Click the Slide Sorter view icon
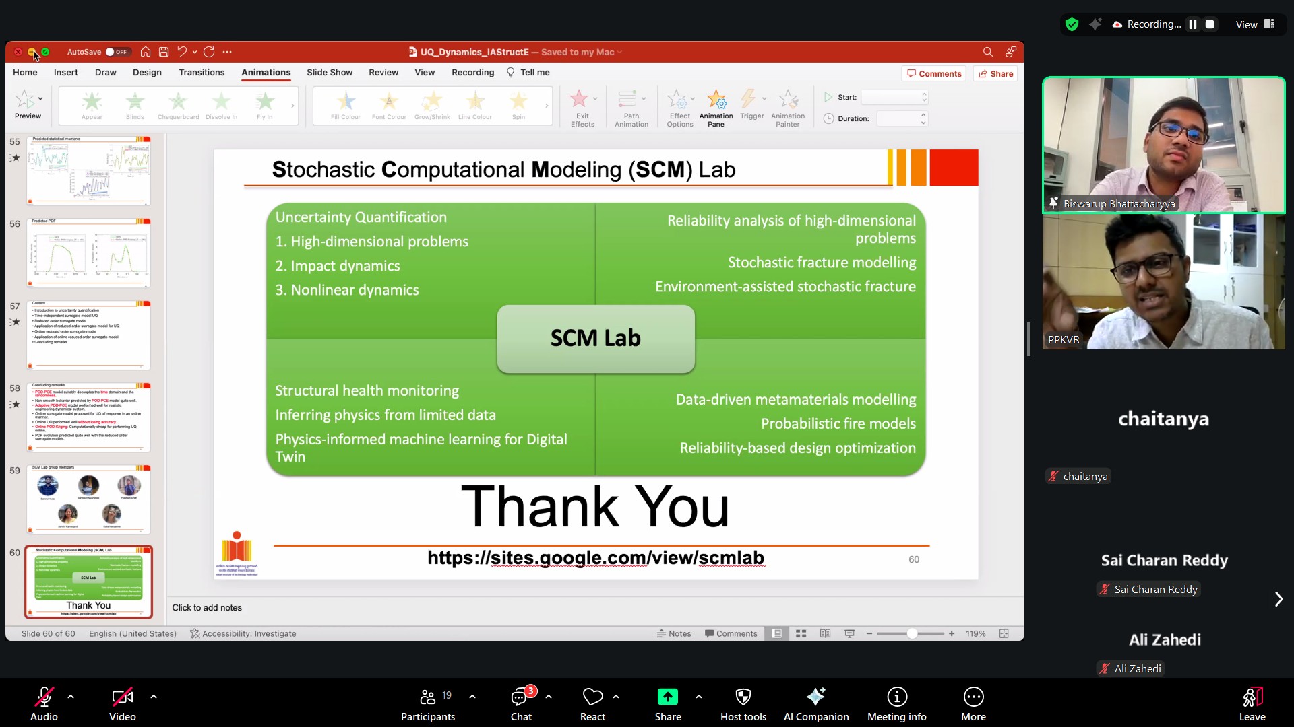Viewport: 1294px width, 727px height. coord(801,633)
